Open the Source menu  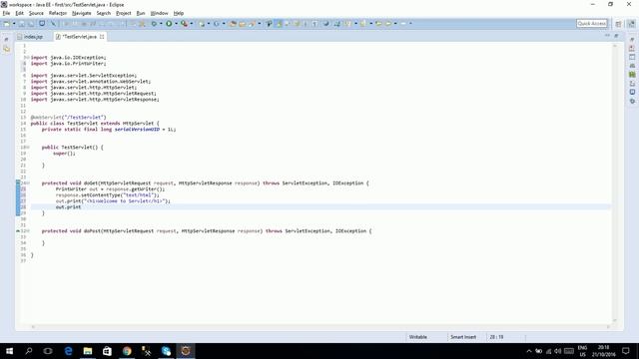[x=36, y=13]
